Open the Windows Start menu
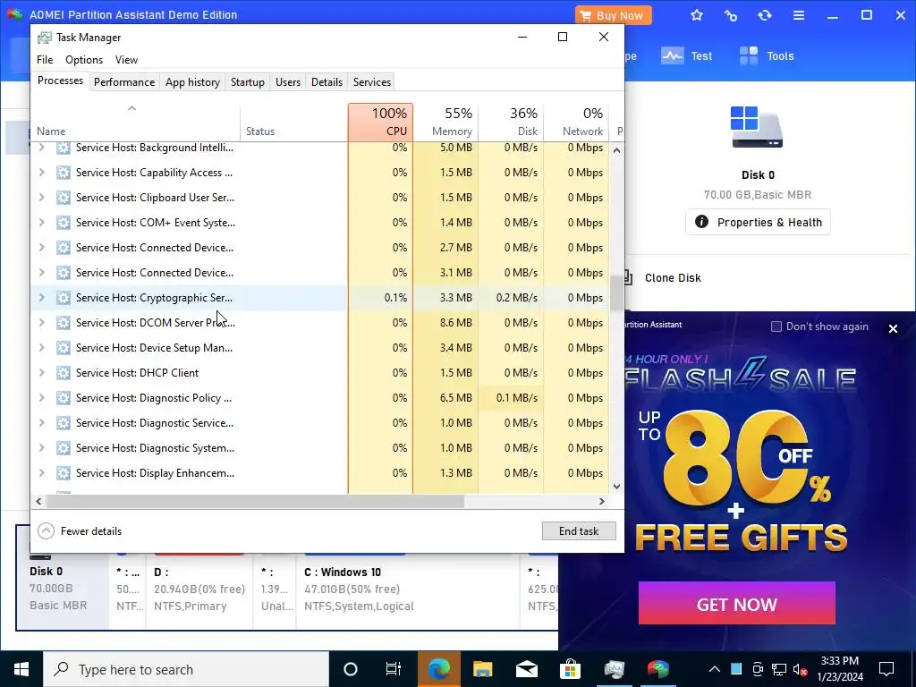The height and width of the screenshot is (687, 916). point(21,669)
